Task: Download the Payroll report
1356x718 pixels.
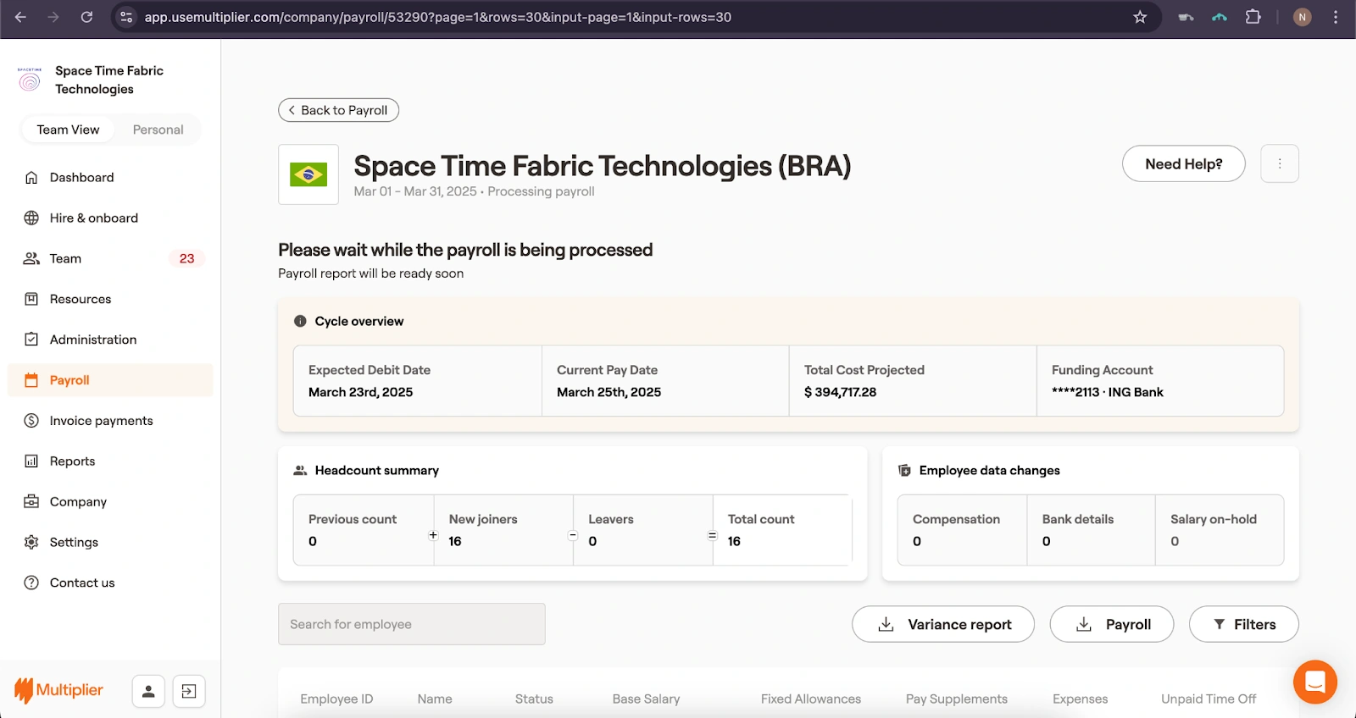Action: click(x=1112, y=624)
